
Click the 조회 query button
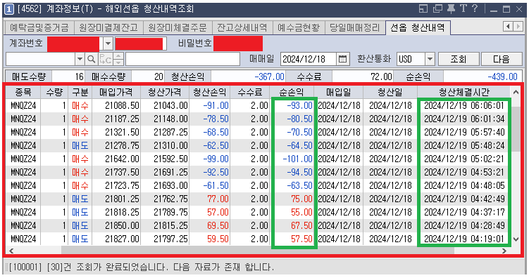tap(458, 60)
